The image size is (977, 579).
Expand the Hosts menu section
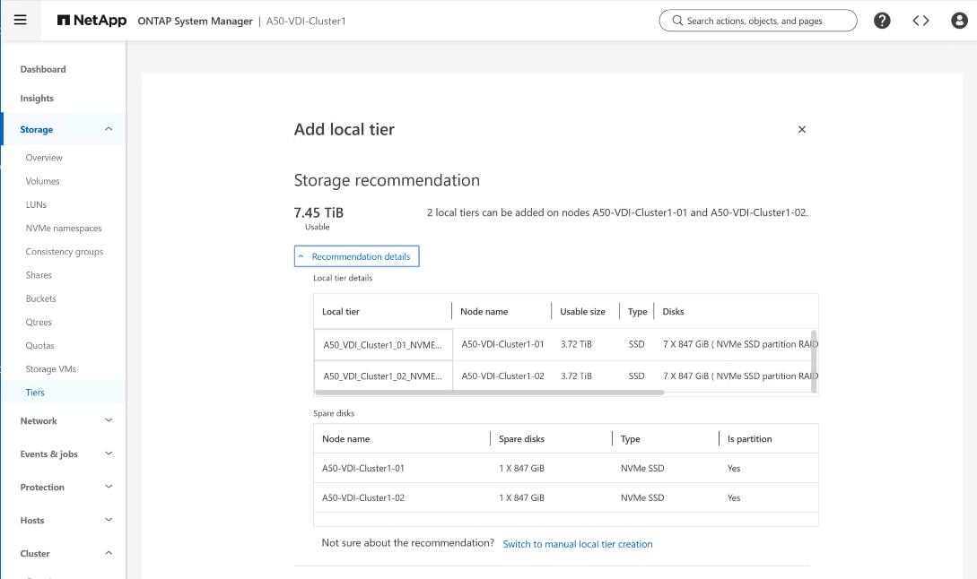[x=109, y=519]
